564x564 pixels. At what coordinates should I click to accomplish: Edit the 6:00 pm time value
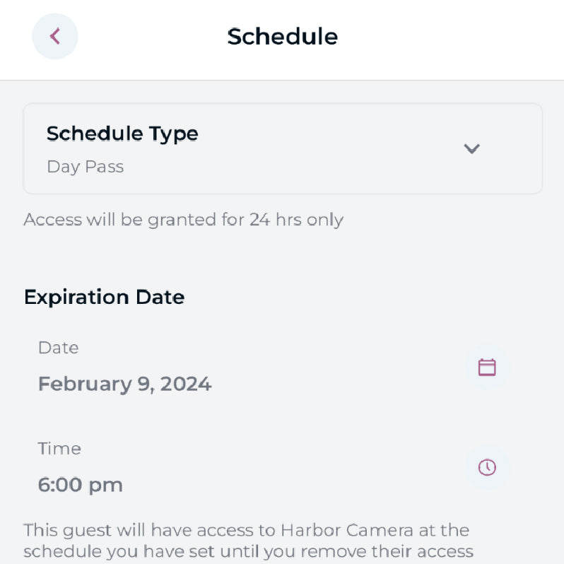point(80,485)
